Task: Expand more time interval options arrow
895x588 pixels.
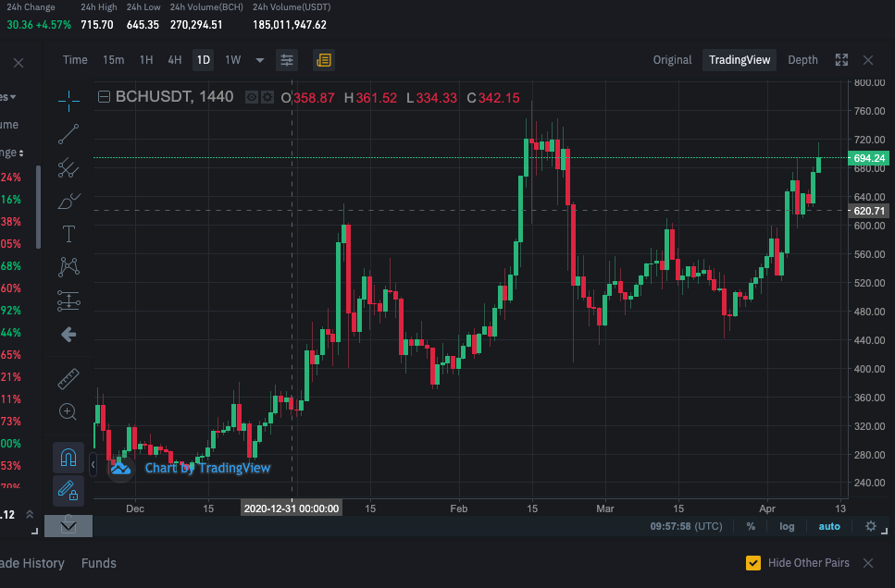Action: pos(260,60)
